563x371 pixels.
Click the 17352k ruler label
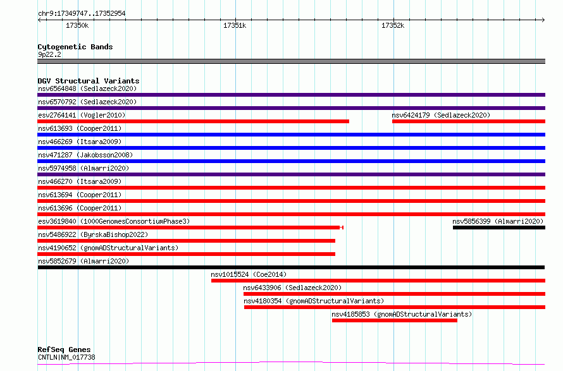(393, 25)
